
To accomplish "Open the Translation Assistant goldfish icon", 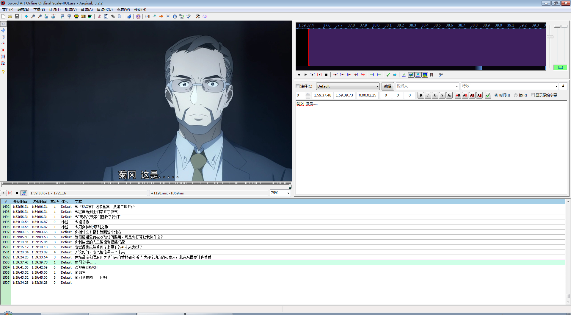I will [161, 16].
